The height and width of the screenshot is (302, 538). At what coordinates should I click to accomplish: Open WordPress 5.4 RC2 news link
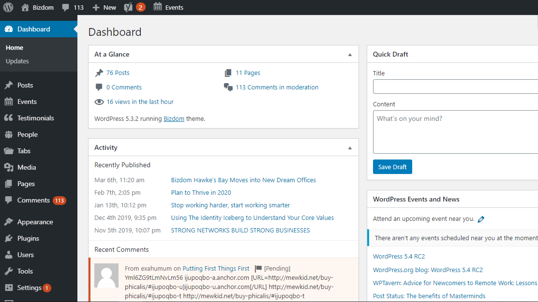[399, 257]
